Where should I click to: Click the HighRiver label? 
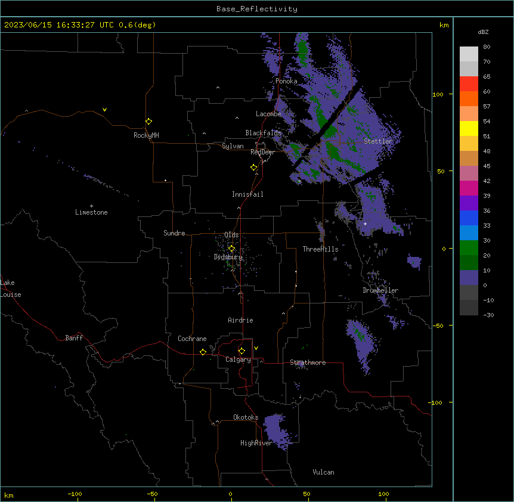coord(256,443)
